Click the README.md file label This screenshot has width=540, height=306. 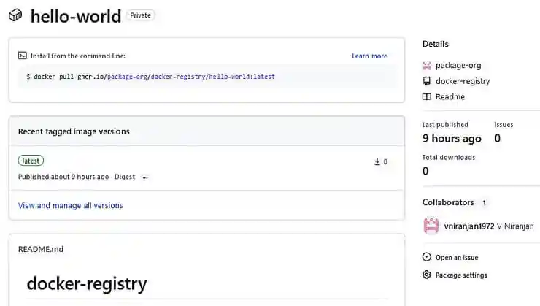point(41,249)
